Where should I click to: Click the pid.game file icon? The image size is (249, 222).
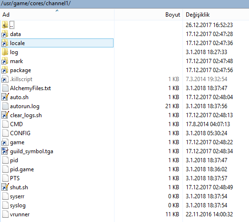(5, 169)
